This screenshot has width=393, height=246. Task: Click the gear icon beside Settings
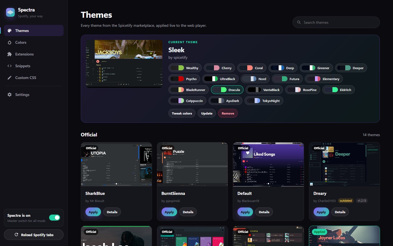10,95
